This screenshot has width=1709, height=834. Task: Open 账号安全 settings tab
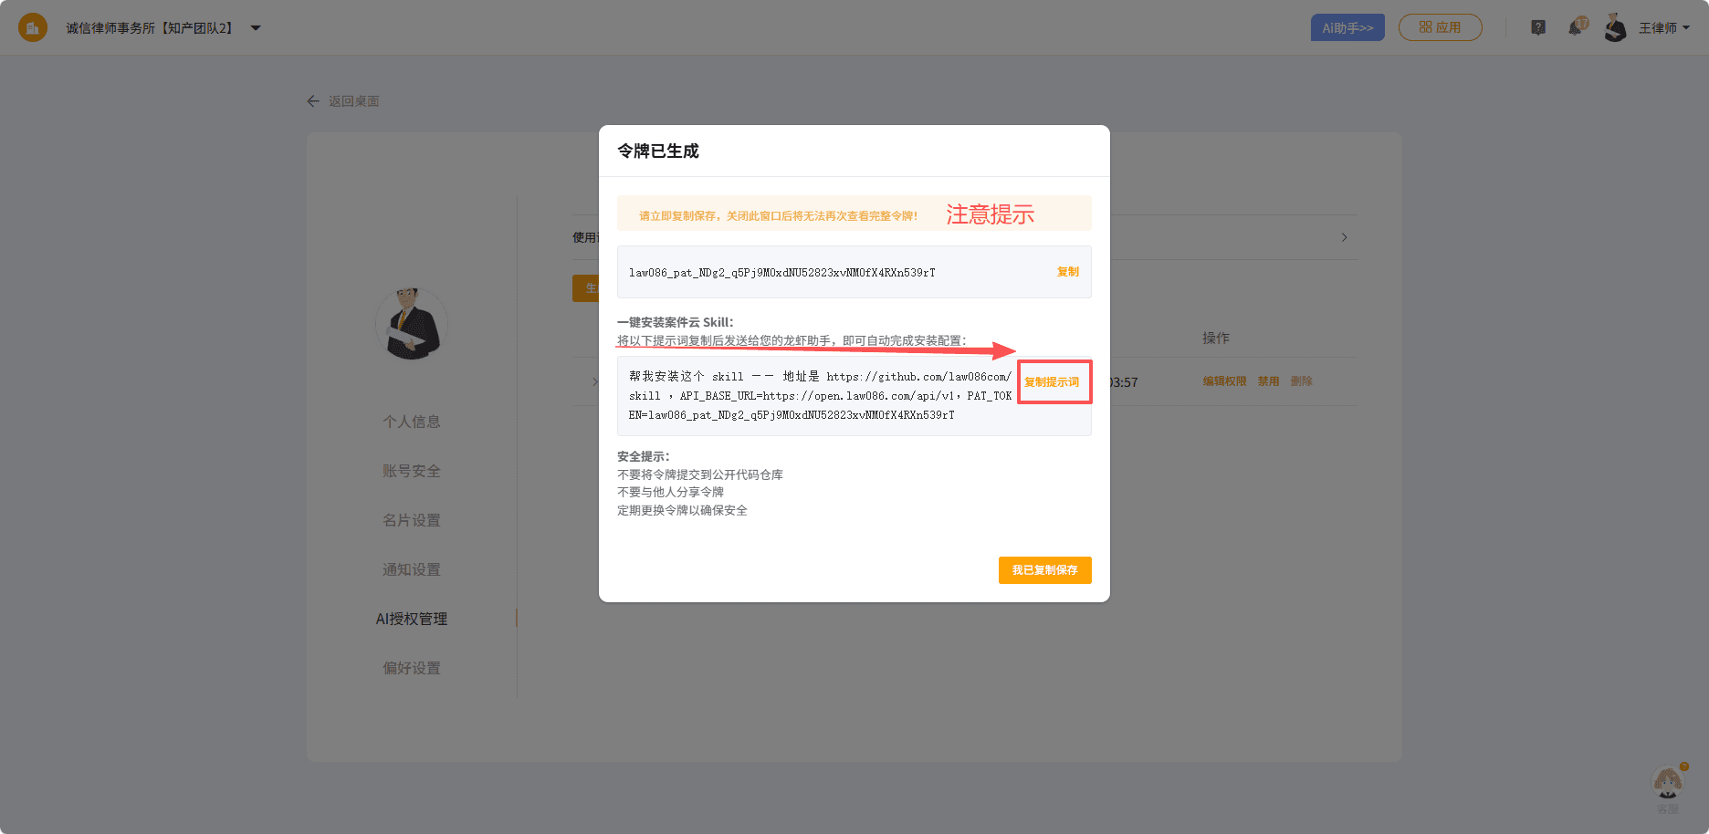(x=412, y=471)
